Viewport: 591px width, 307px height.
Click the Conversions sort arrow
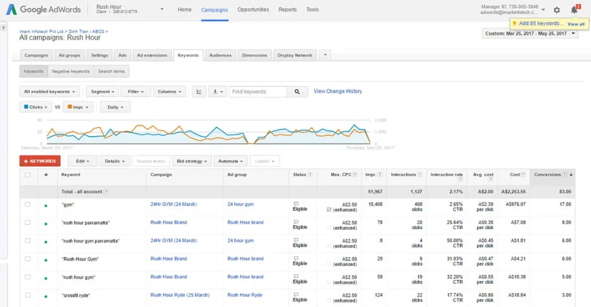pyautogui.click(x=571, y=175)
